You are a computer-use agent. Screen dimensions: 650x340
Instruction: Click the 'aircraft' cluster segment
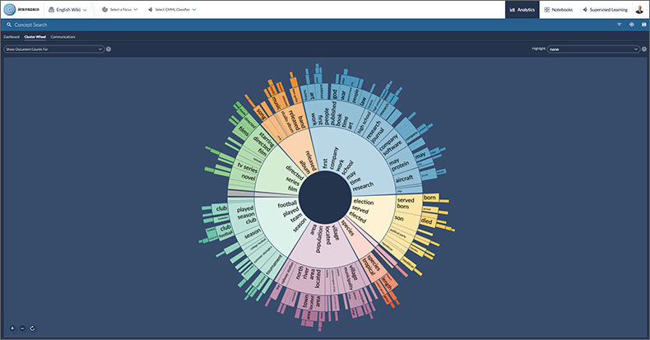point(405,179)
